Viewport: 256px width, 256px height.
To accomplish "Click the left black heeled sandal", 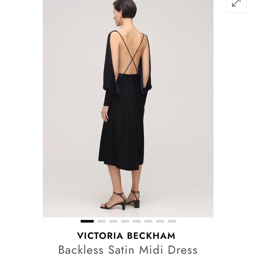I will [x=114, y=201].
